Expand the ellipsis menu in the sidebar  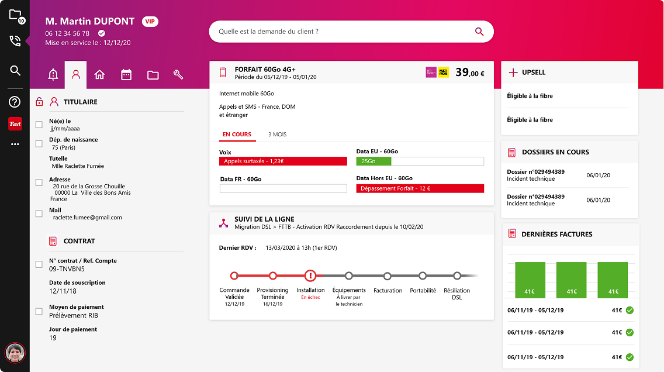click(x=15, y=144)
